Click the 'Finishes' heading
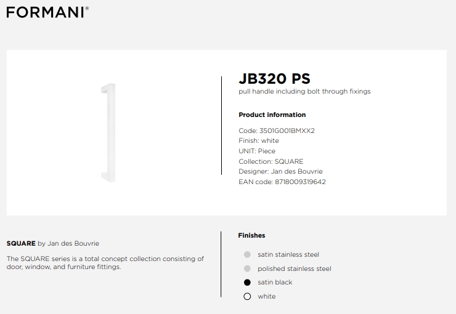456x314 pixels. point(251,236)
